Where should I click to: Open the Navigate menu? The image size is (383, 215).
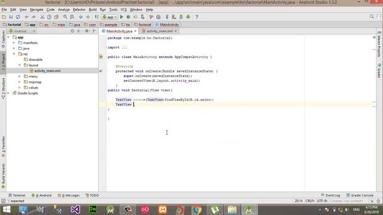[37, 10]
